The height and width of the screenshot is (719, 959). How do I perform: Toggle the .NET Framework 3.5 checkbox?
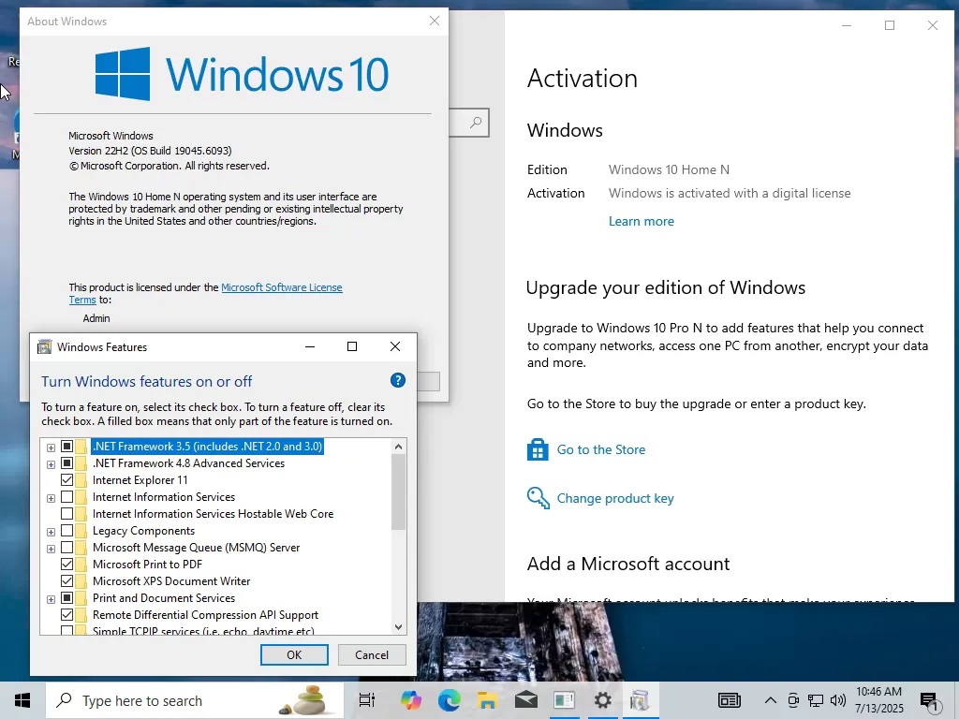(66, 447)
